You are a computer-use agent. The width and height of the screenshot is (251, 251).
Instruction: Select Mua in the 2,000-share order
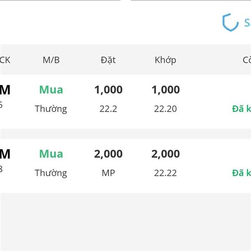51,154
